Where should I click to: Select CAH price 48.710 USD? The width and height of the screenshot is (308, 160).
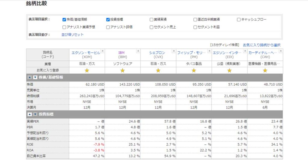point(273,85)
